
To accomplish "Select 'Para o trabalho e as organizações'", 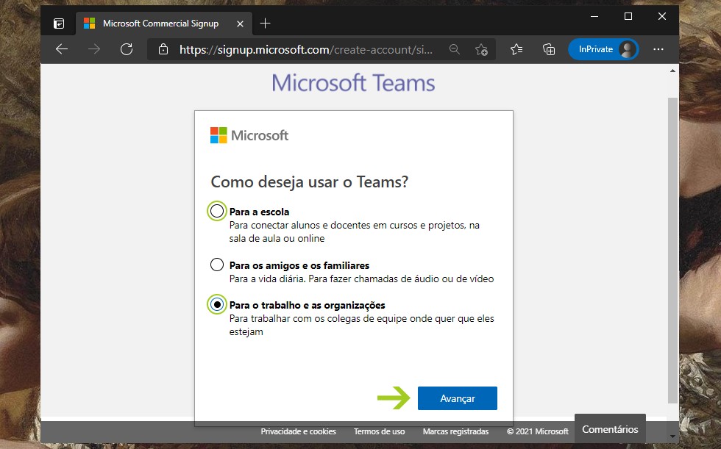I will (217, 304).
